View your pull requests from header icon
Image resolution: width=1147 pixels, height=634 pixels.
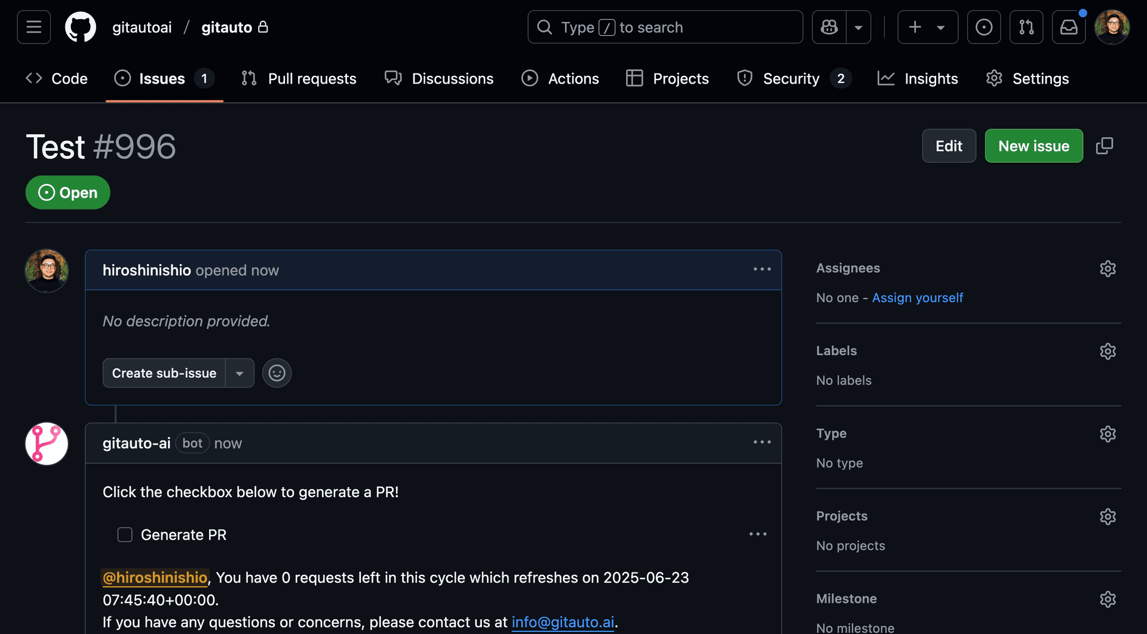pos(1026,27)
